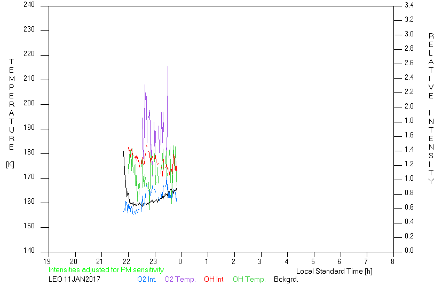Viewport: 442px width, 286px height.
Task: Click relative intensity value 3.0
Action: click(409, 34)
